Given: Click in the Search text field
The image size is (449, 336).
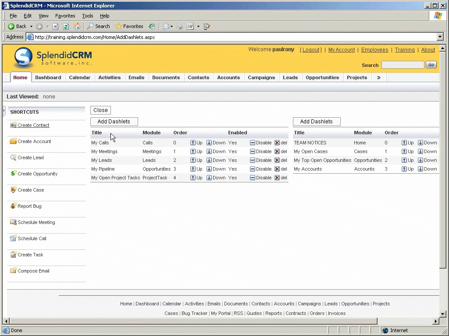Looking at the screenshot, I should (402, 65).
